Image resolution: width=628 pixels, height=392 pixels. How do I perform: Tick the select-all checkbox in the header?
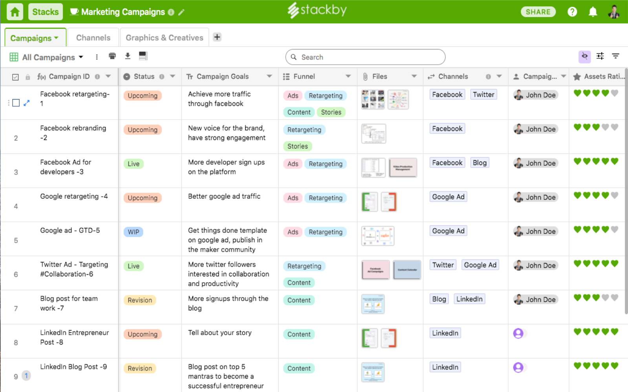pyautogui.click(x=15, y=77)
